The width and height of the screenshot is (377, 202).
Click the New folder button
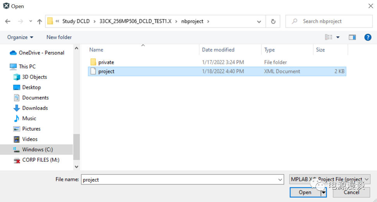coord(59,37)
